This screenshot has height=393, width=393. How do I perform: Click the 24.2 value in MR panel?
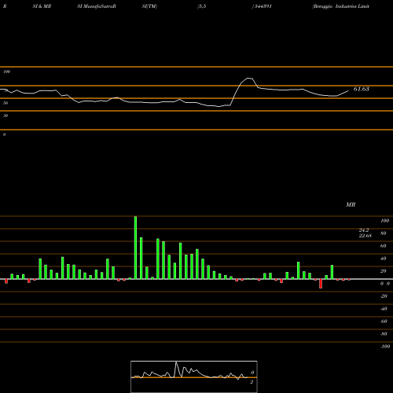click(x=364, y=230)
